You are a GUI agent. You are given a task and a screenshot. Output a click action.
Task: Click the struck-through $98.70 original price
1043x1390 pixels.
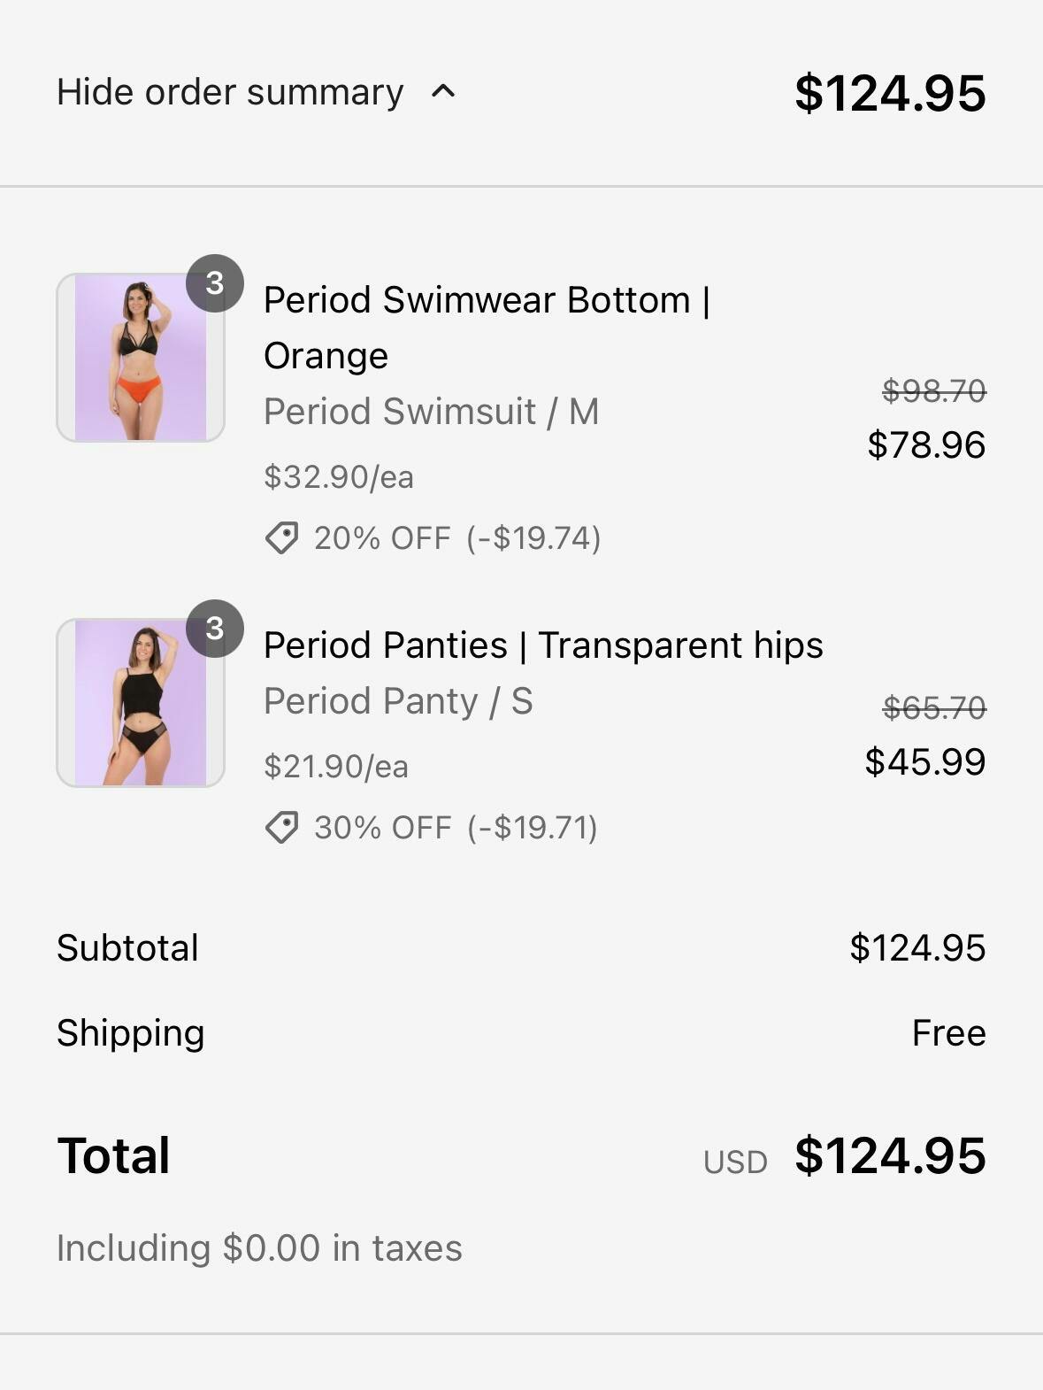(x=933, y=390)
